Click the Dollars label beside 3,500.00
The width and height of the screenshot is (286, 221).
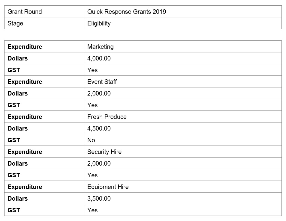pos(17,199)
